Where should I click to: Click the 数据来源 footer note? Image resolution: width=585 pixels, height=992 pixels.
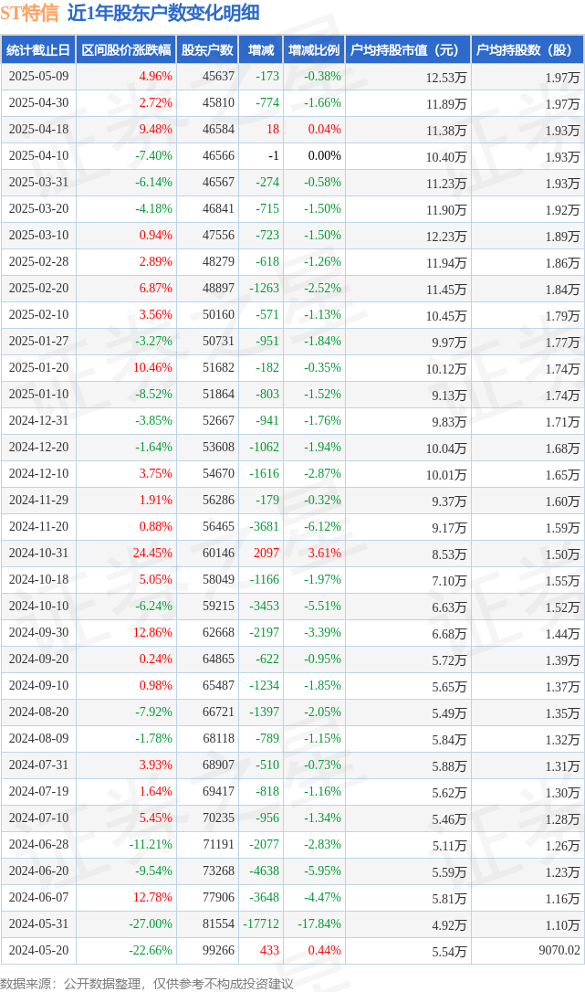[147, 984]
